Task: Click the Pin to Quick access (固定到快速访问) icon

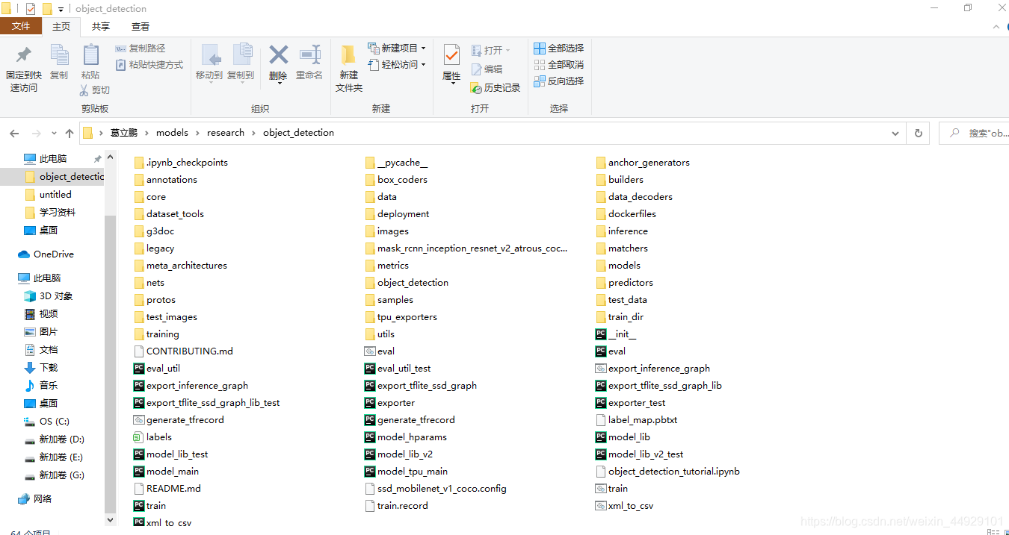Action: click(23, 55)
